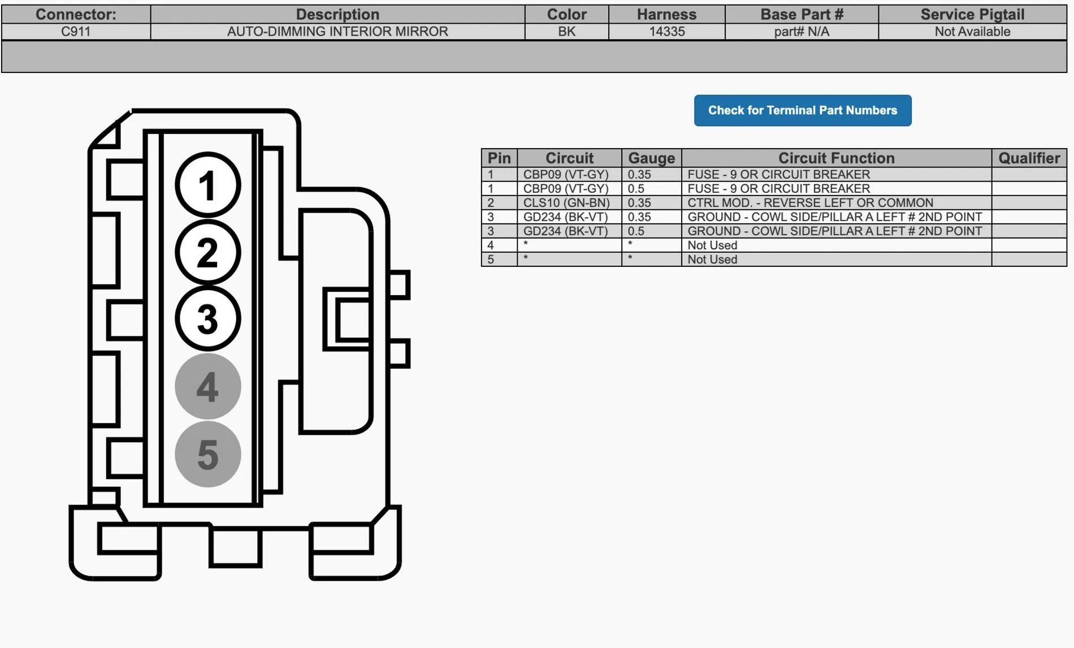The image size is (1074, 648).
Task: Click AUTO-DIMMING INTERIOR MIRROR description cell
Action: pos(337,32)
